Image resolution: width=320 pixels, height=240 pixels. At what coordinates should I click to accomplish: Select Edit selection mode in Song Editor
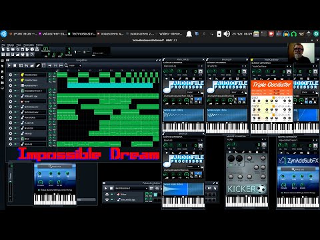point(43,65)
